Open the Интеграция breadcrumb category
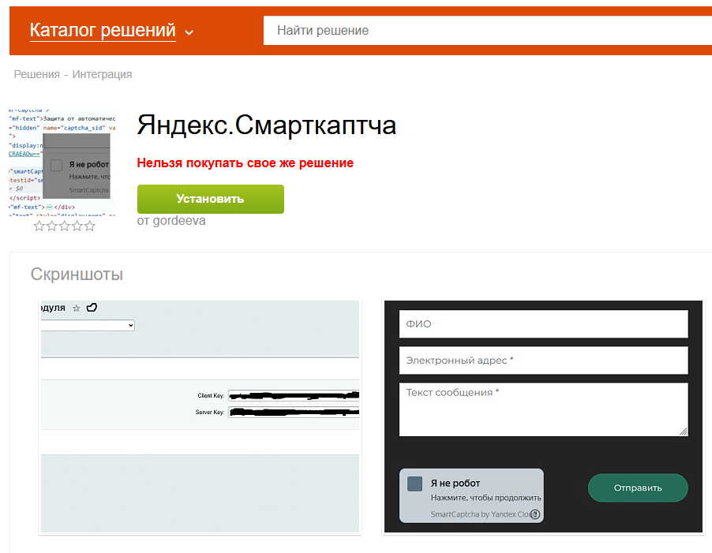712x553 pixels. pyautogui.click(x=102, y=74)
